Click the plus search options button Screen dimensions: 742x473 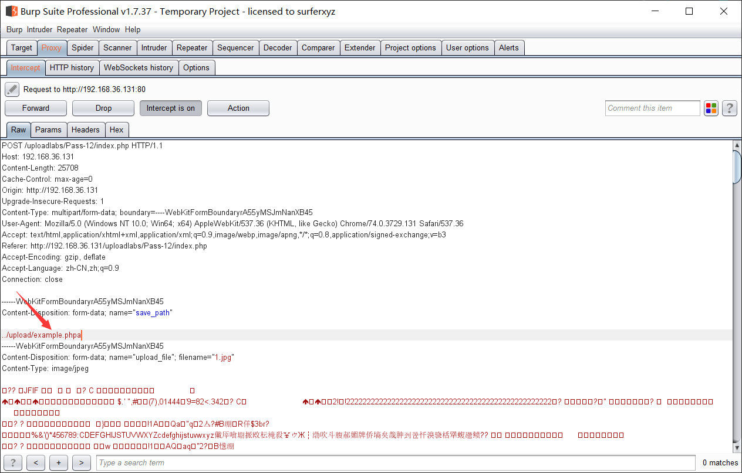(59, 462)
